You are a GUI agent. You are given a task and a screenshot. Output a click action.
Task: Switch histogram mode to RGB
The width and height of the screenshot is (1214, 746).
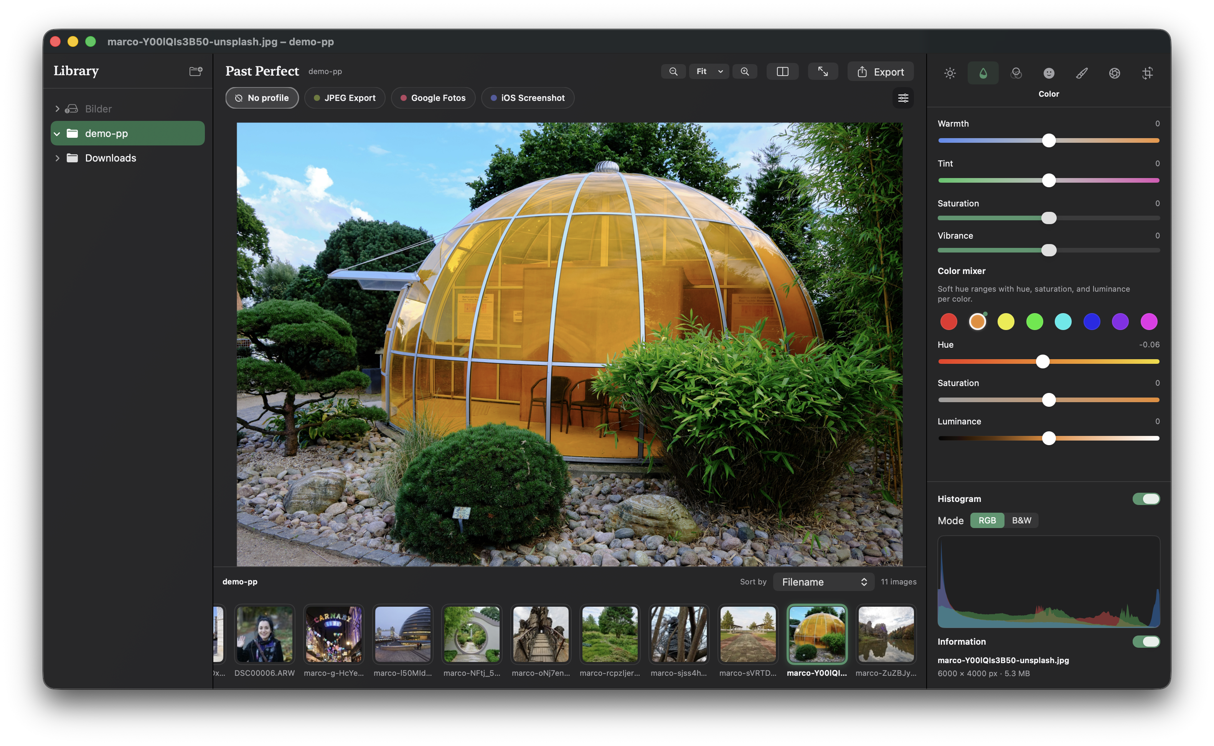[987, 520]
